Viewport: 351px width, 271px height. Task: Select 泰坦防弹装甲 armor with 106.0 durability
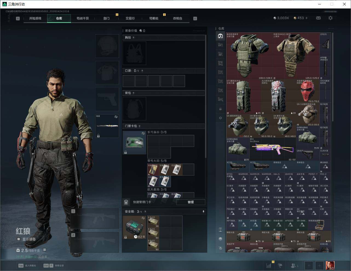(249, 56)
